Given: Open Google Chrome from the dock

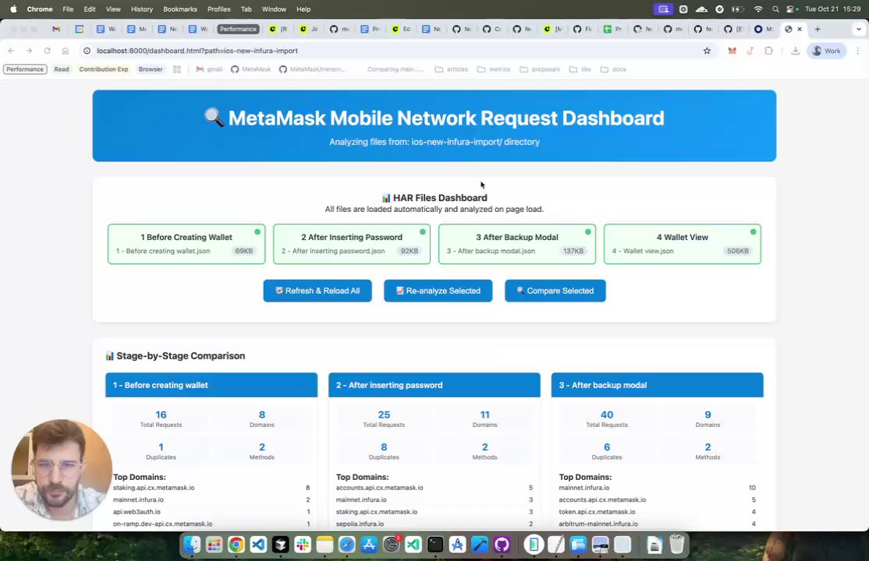Looking at the screenshot, I should pos(236,545).
